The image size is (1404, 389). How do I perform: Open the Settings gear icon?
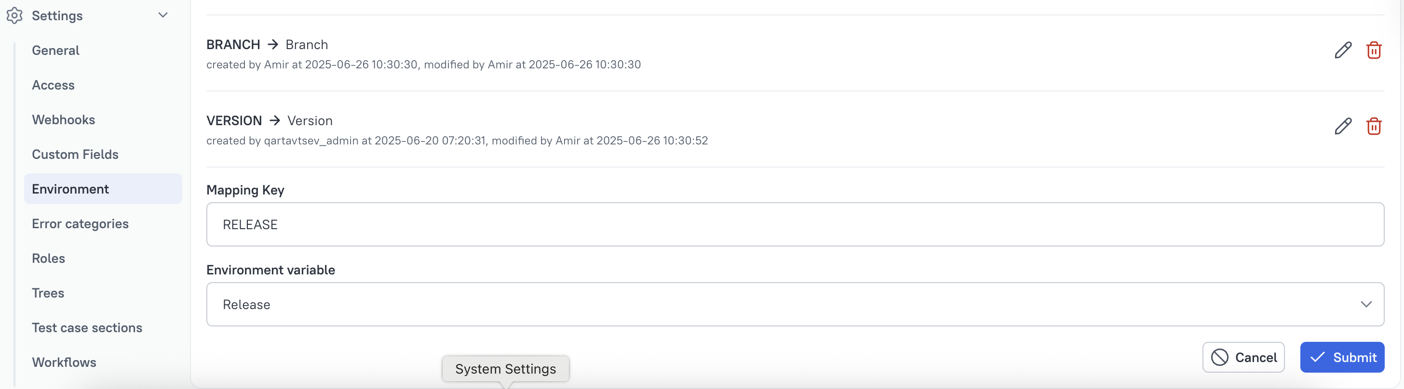coord(14,15)
